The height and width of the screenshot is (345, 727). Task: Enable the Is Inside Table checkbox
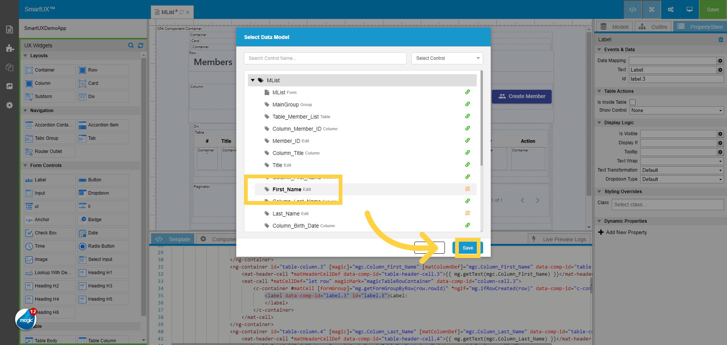click(633, 102)
